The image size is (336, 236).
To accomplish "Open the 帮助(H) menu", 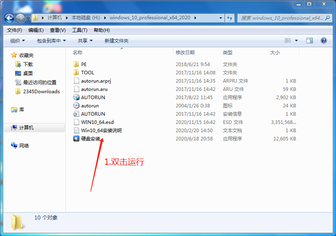I will point(102,30).
